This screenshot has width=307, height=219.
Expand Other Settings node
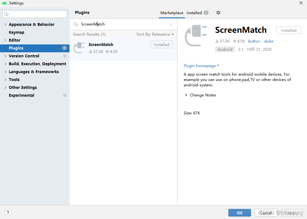click(x=5, y=88)
